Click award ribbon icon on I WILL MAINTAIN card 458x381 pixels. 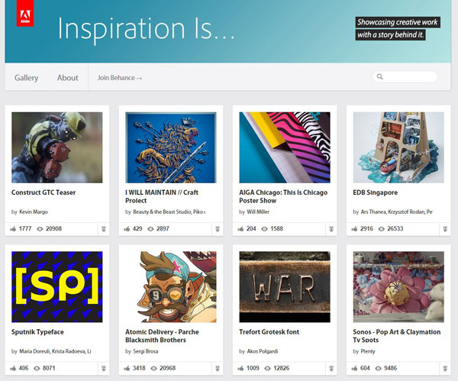point(216,228)
